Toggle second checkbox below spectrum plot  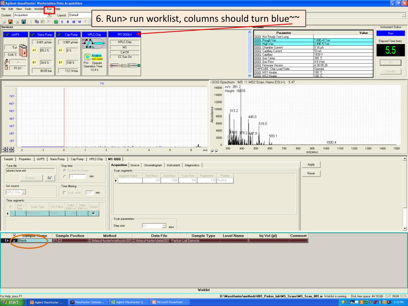pyautogui.click(x=216, y=151)
